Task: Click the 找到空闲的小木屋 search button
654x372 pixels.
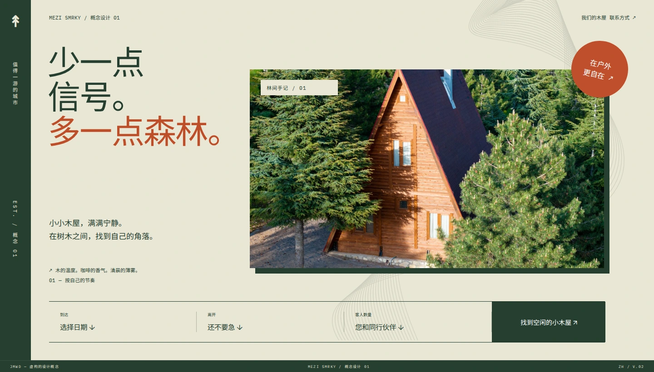Action: pyautogui.click(x=549, y=322)
